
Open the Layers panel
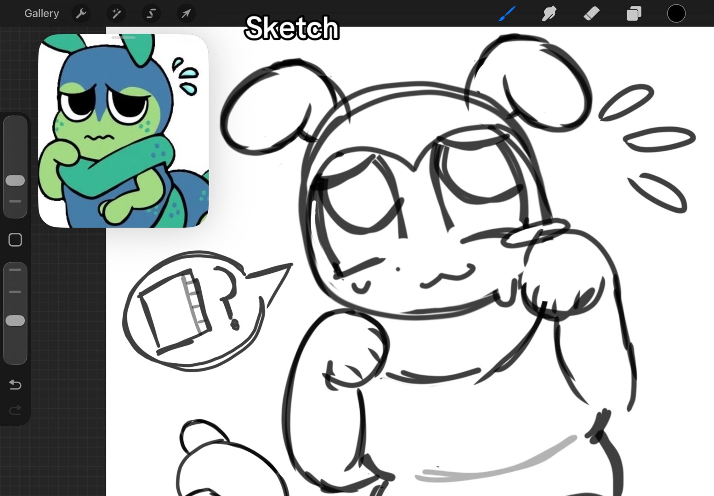[x=634, y=13]
